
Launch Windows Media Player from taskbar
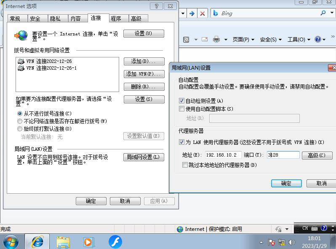pos(88,242)
